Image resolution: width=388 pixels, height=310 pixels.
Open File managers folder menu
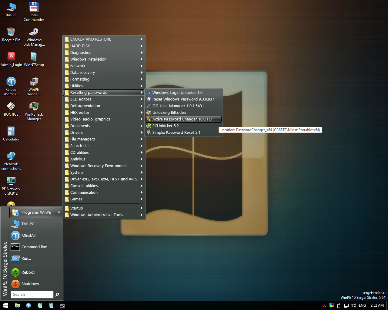point(104,139)
